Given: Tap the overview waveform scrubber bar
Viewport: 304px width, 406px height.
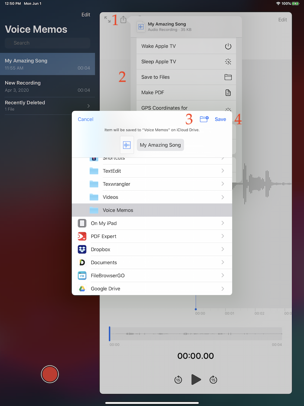Looking at the screenshot, I should click(x=196, y=334).
